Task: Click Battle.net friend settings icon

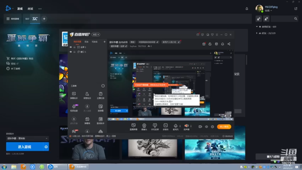Action: [266, 19]
